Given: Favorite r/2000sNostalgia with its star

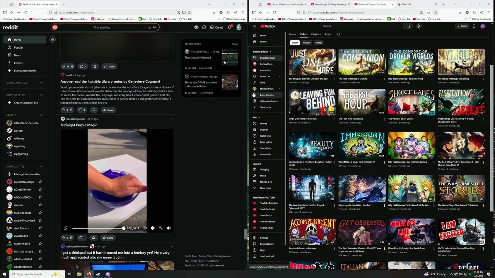Looking at the screenshot, I should [40, 182].
